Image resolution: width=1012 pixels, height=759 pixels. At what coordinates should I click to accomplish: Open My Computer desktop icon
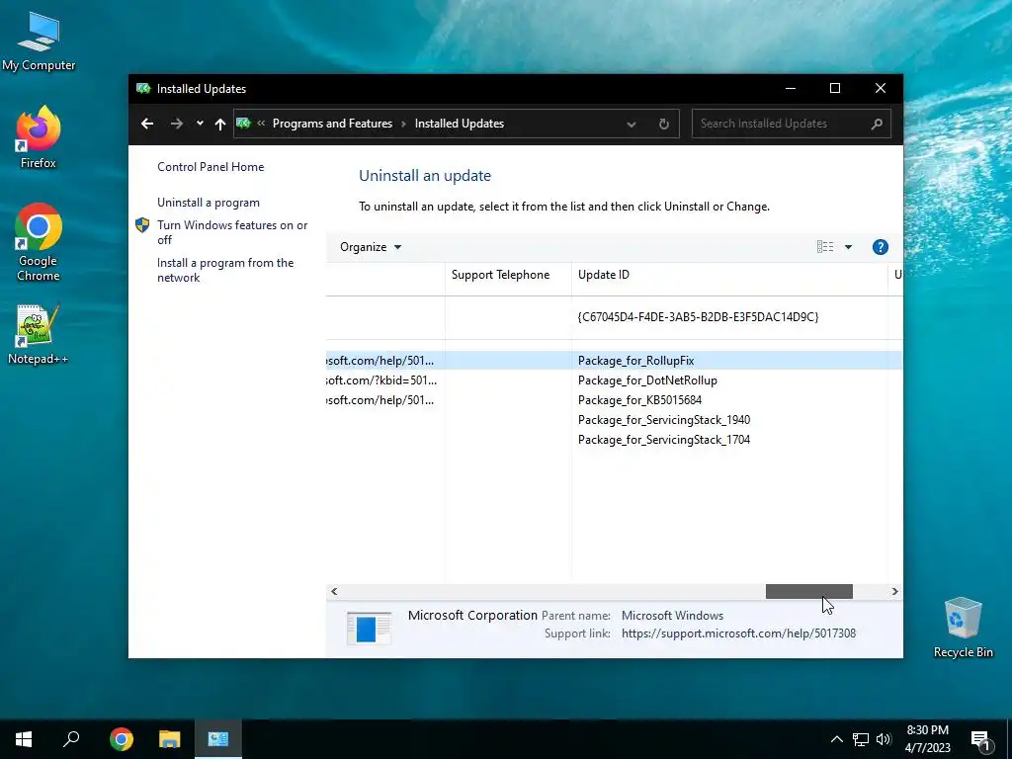point(39,42)
